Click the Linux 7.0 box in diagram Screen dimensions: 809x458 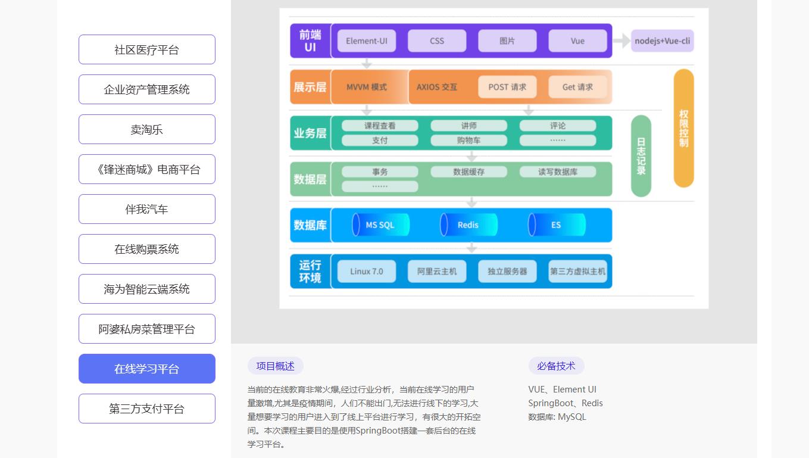[367, 272]
